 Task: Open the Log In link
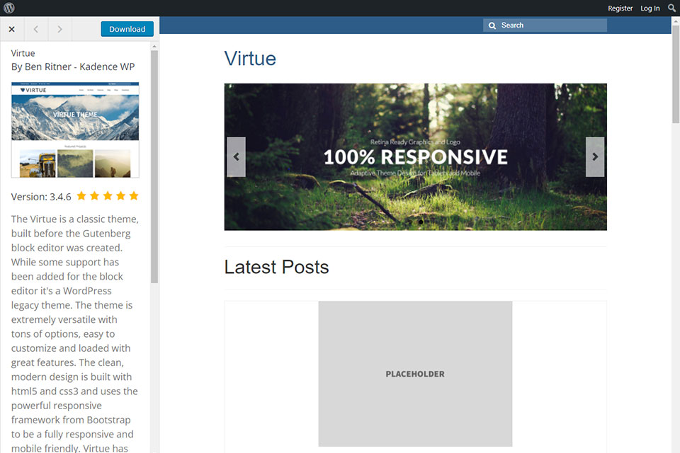650,8
